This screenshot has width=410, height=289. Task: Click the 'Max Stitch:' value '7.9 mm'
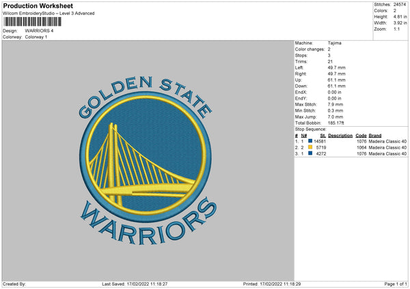pos(336,104)
